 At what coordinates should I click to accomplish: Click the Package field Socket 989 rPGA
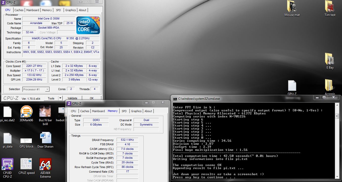pos(49,28)
